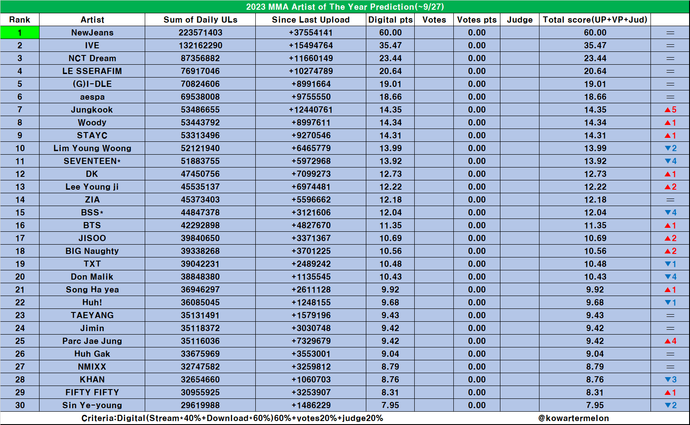Image resolution: width=690 pixels, height=425 pixels.
Task: Click the Jungkook artist cell
Action: 92,109
